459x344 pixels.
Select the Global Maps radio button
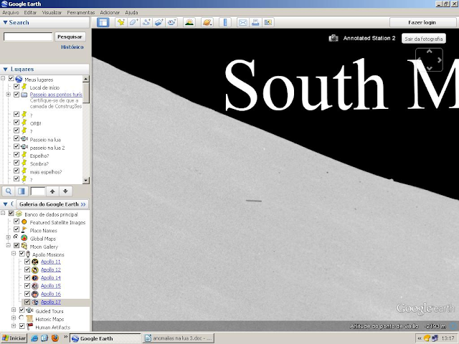pyautogui.click(x=16, y=237)
